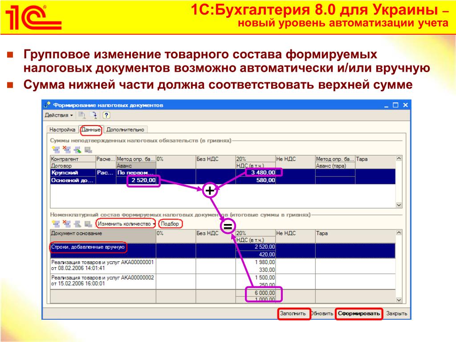Viewport: 456px width, 342px height.
Task: Add a row in upper table toolbar
Action: point(56,150)
